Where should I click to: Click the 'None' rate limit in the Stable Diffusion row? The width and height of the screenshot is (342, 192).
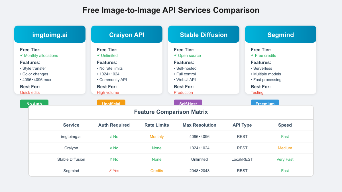coord(157,159)
